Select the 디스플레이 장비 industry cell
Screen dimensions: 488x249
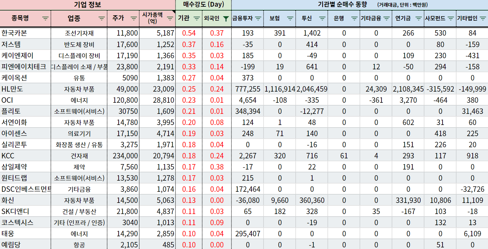[x=79, y=55]
